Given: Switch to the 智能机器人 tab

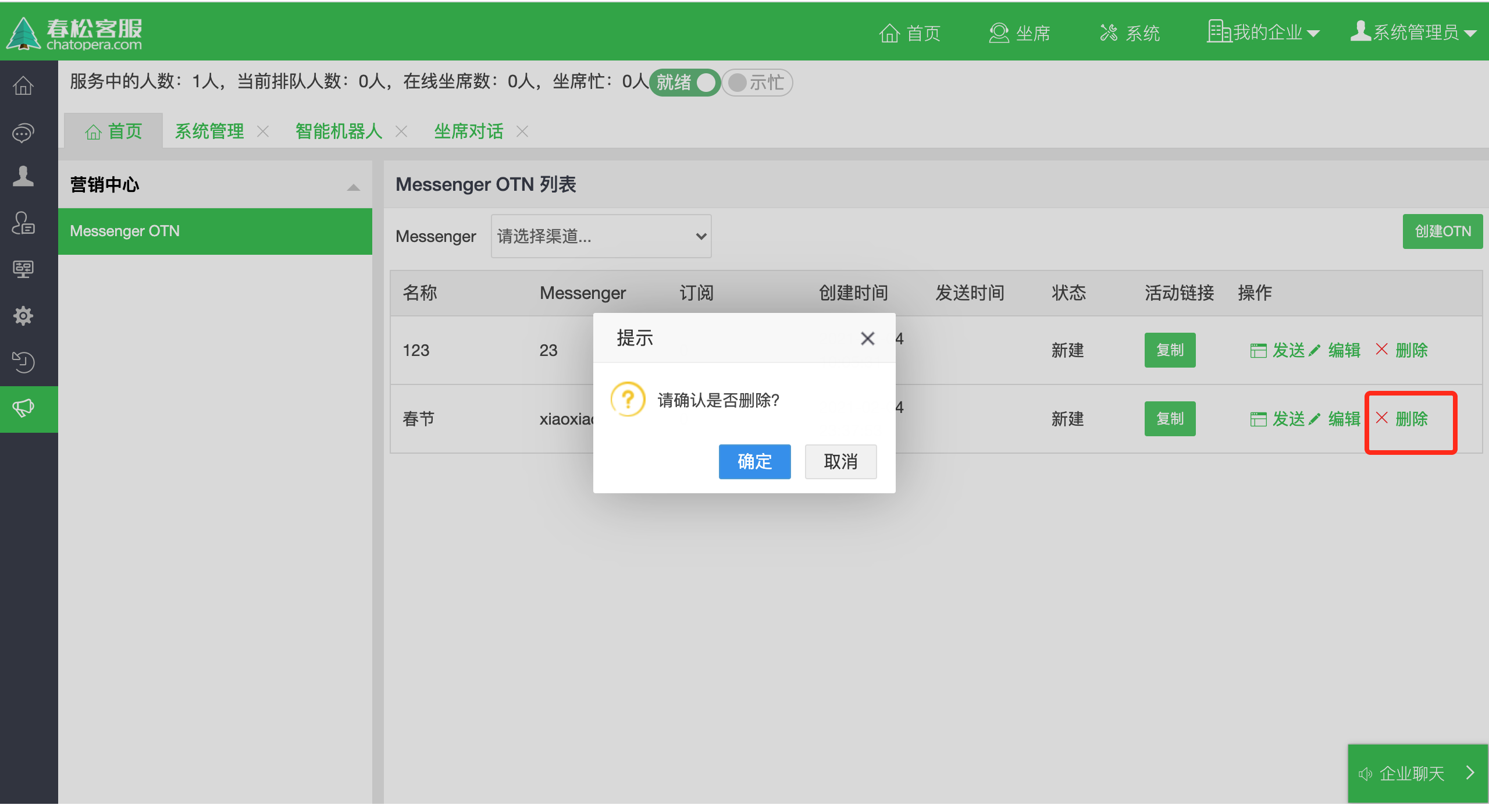Looking at the screenshot, I should 339,131.
